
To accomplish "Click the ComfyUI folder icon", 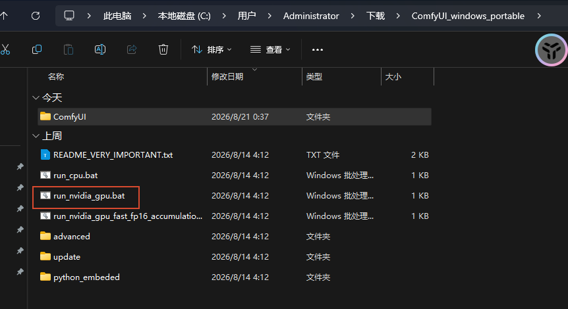I will tap(45, 116).
